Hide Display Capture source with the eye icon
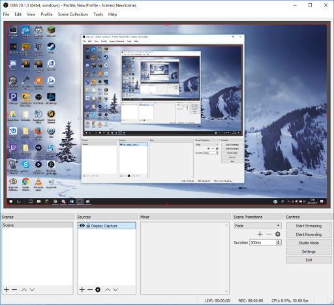Image resolution: width=334 pixels, height=305 pixels. (x=82, y=226)
